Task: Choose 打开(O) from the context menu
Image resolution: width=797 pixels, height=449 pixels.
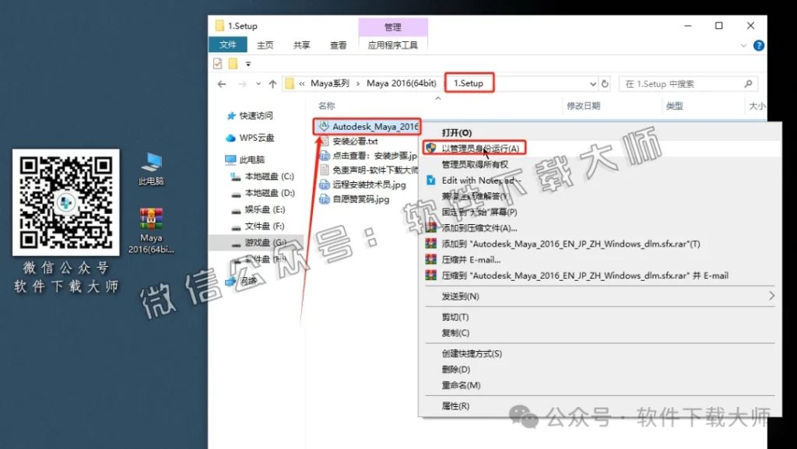Action: (457, 132)
